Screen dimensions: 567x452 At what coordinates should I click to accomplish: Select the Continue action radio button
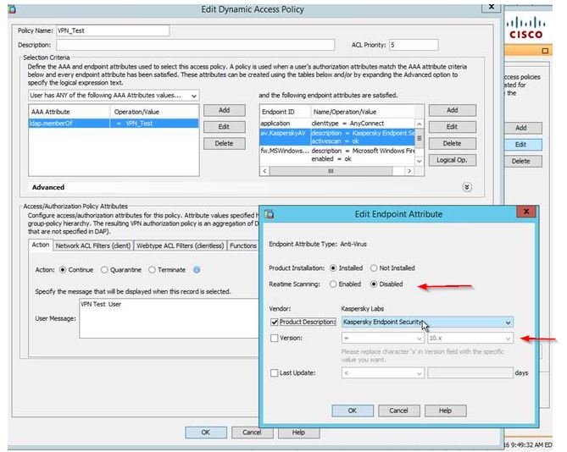click(63, 270)
